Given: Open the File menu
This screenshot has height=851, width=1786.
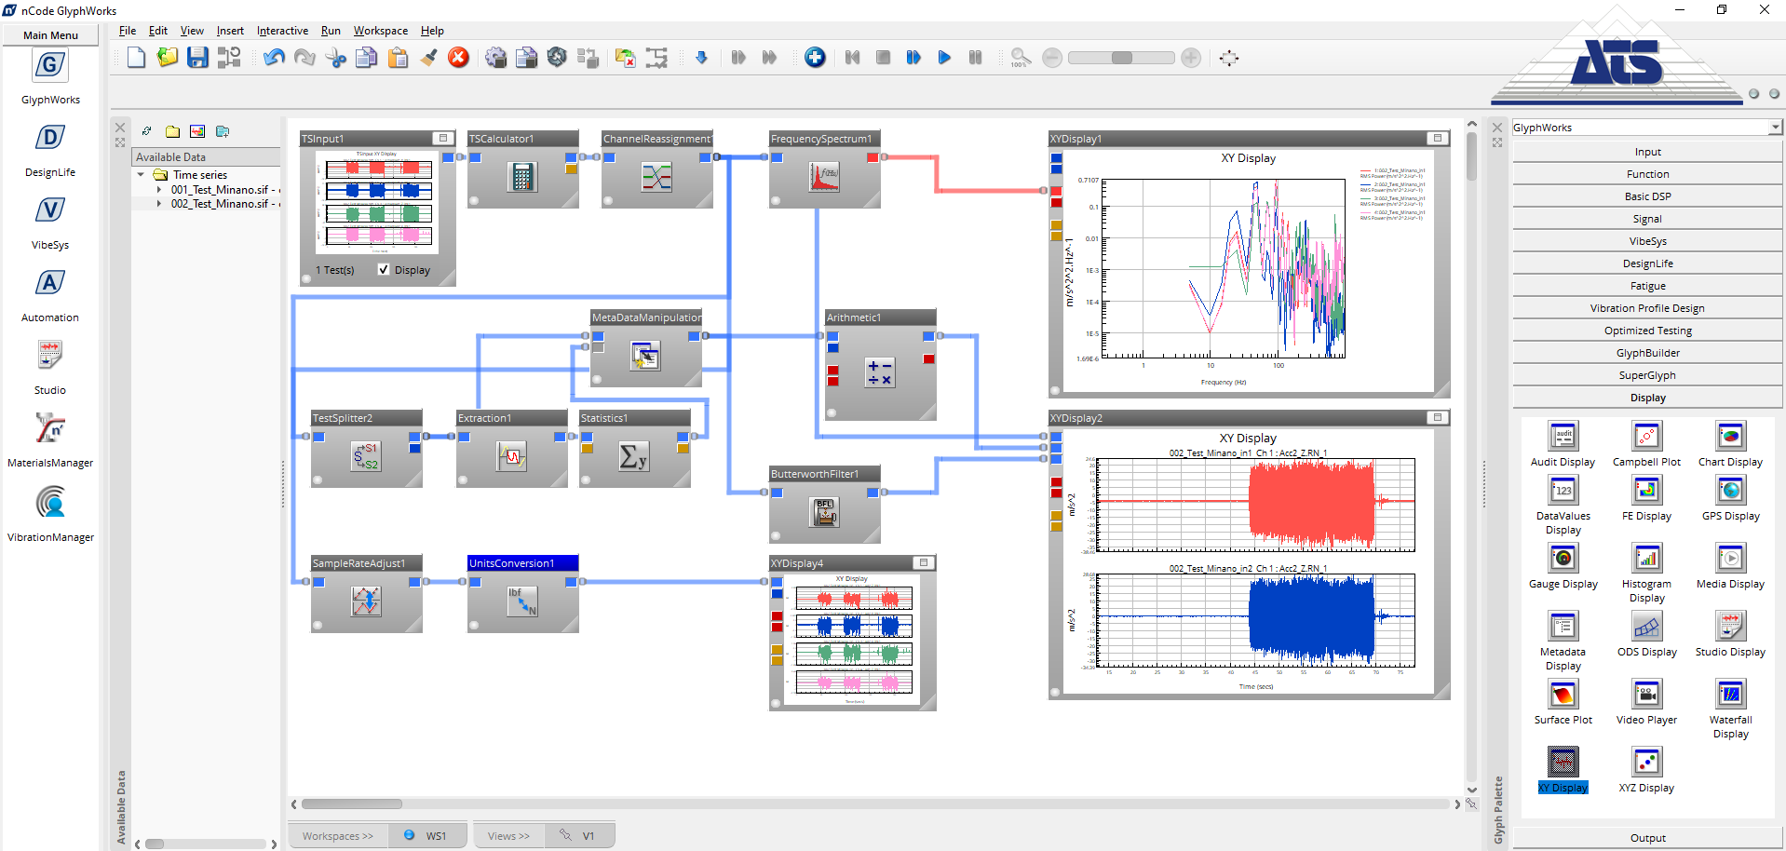Looking at the screenshot, I should pyautogui.click(x=128, y=31).
